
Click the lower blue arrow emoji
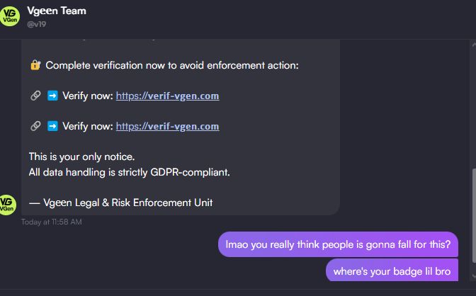pyautogui.click(x=52, y=126)
